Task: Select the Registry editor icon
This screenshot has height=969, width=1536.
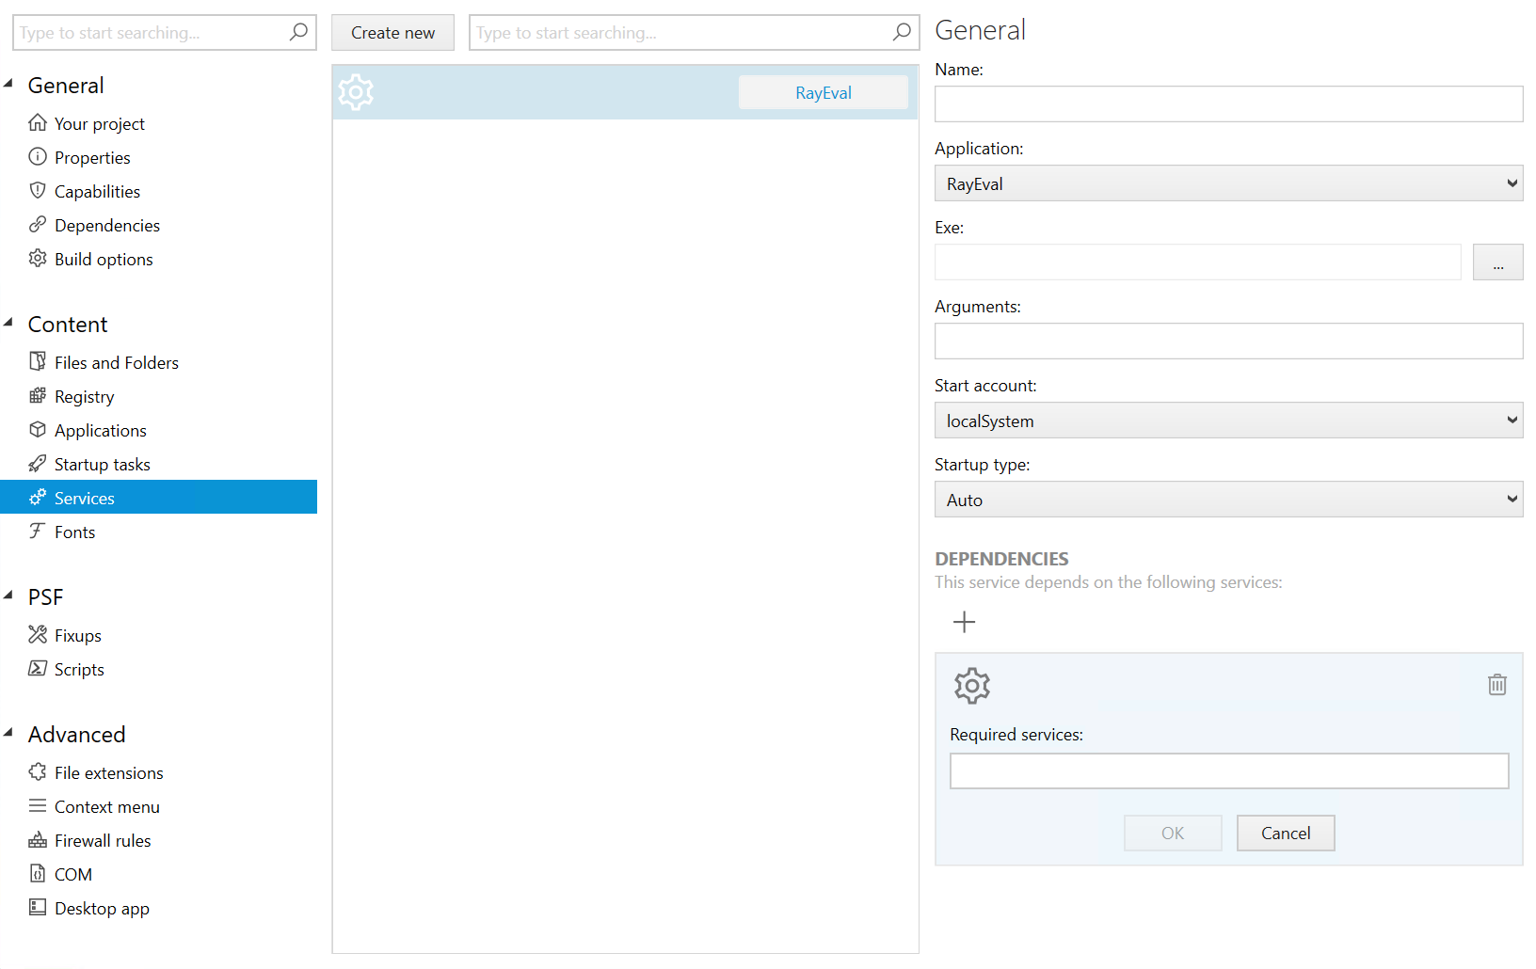Action: [x=37, y=395]
